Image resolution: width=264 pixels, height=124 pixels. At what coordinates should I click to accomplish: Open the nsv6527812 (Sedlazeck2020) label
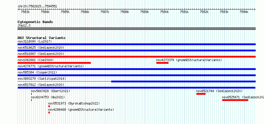pyautogui.click(x=41, y=85)
